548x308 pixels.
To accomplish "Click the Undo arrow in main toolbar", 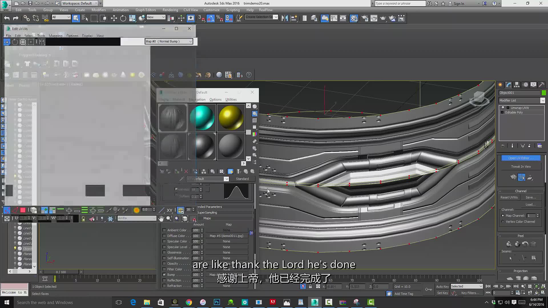I will click(x=7, y=18).
